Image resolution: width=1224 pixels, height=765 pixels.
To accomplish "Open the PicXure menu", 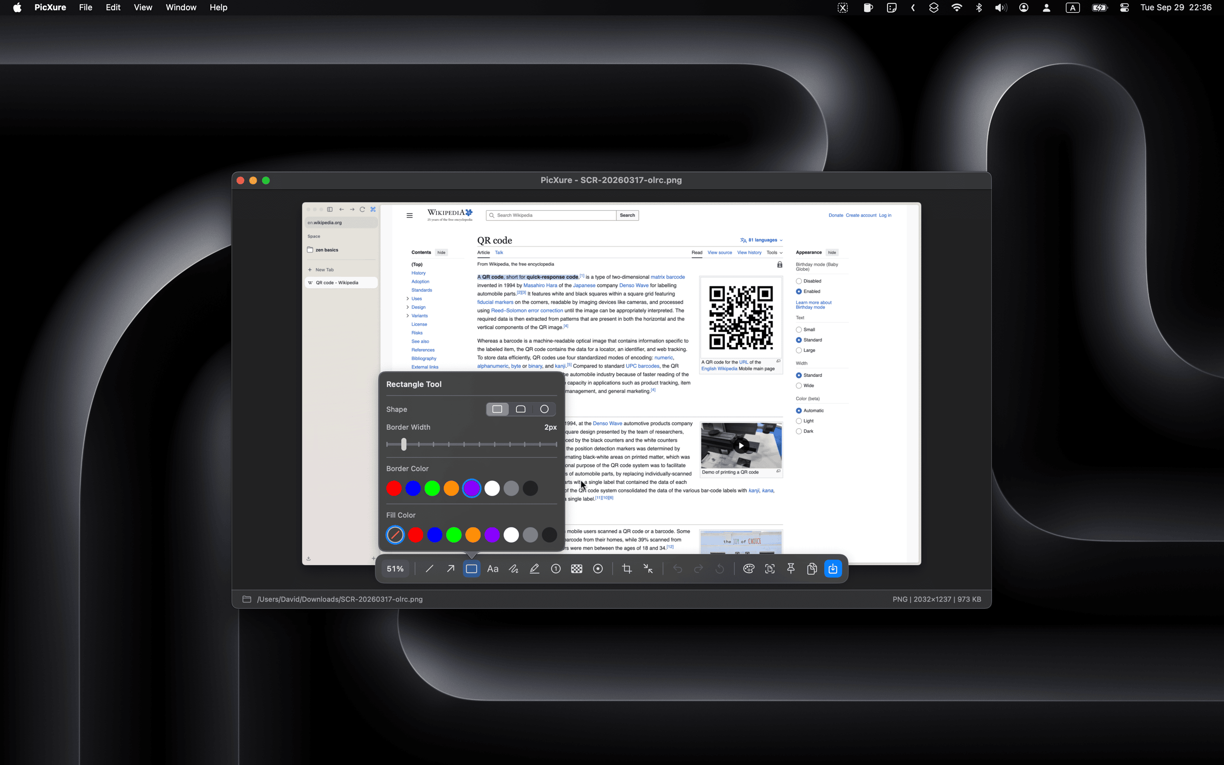I will [50, 8].
